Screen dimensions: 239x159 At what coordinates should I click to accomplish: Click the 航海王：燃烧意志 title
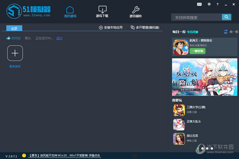coord(201,40)
